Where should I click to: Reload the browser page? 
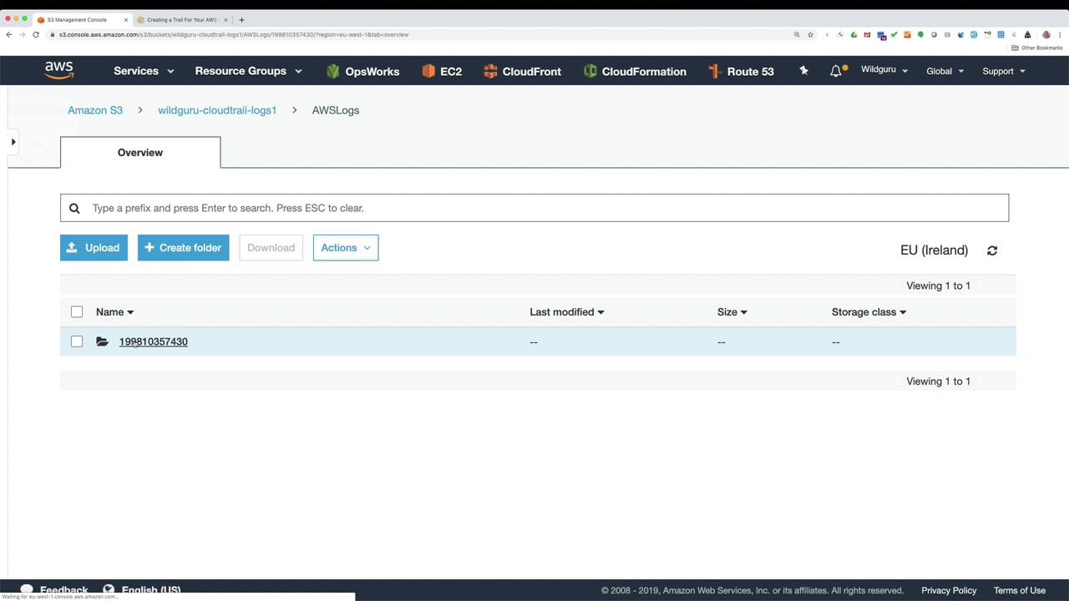pos(36,34)
